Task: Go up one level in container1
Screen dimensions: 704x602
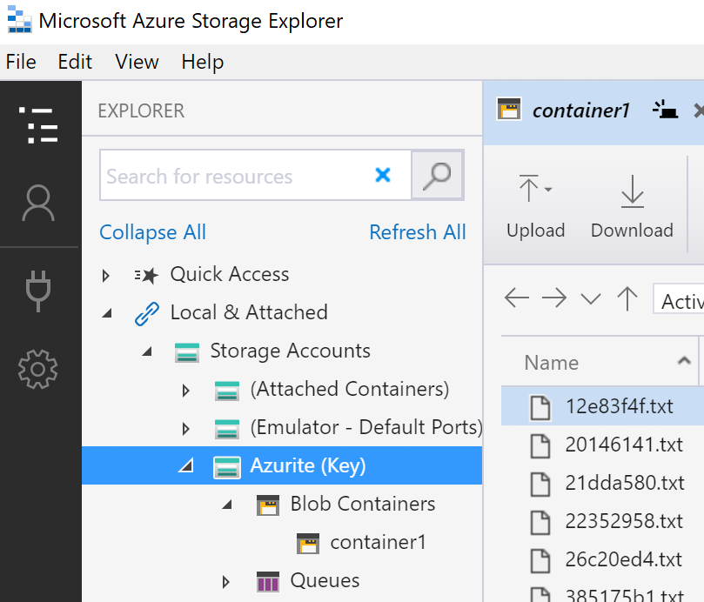Action: click(x=627, y=298)
